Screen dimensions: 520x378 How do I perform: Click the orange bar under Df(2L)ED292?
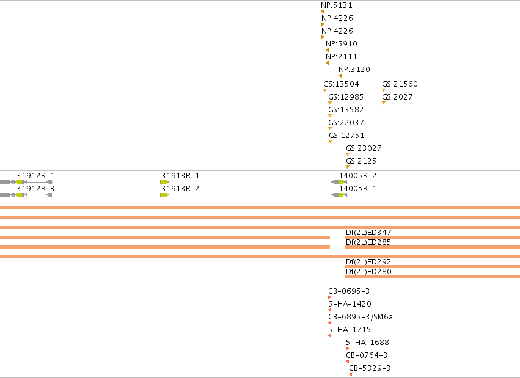tap(433, 266)
